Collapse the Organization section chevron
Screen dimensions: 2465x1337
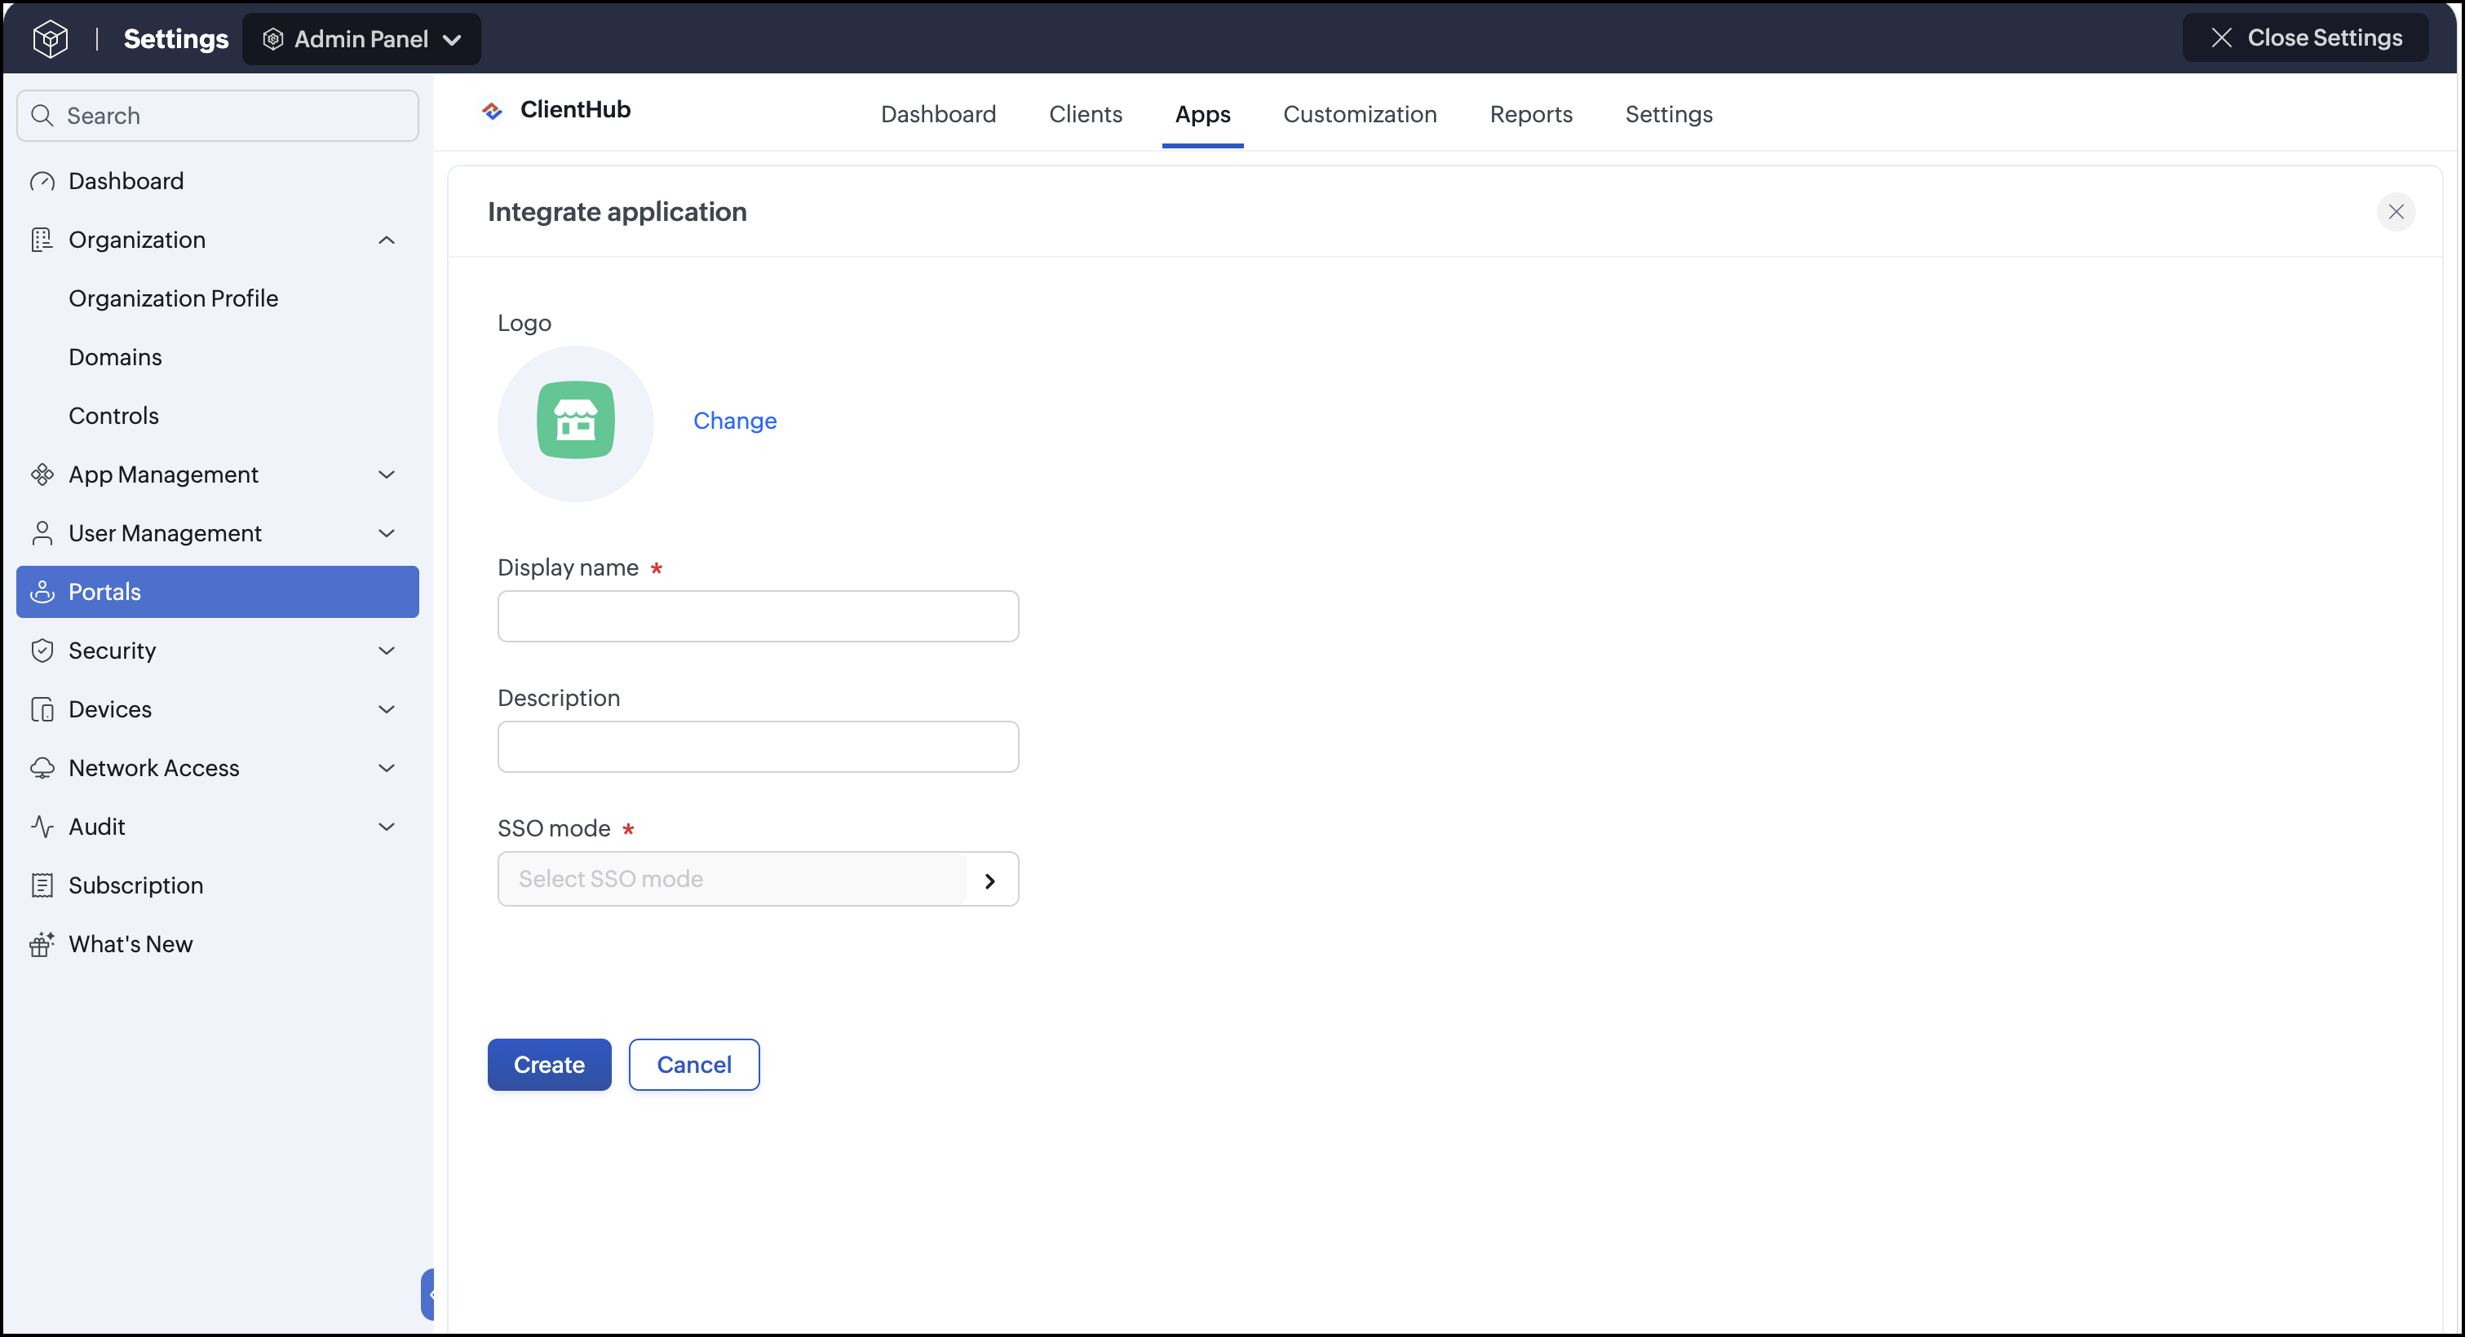(387, 240)
